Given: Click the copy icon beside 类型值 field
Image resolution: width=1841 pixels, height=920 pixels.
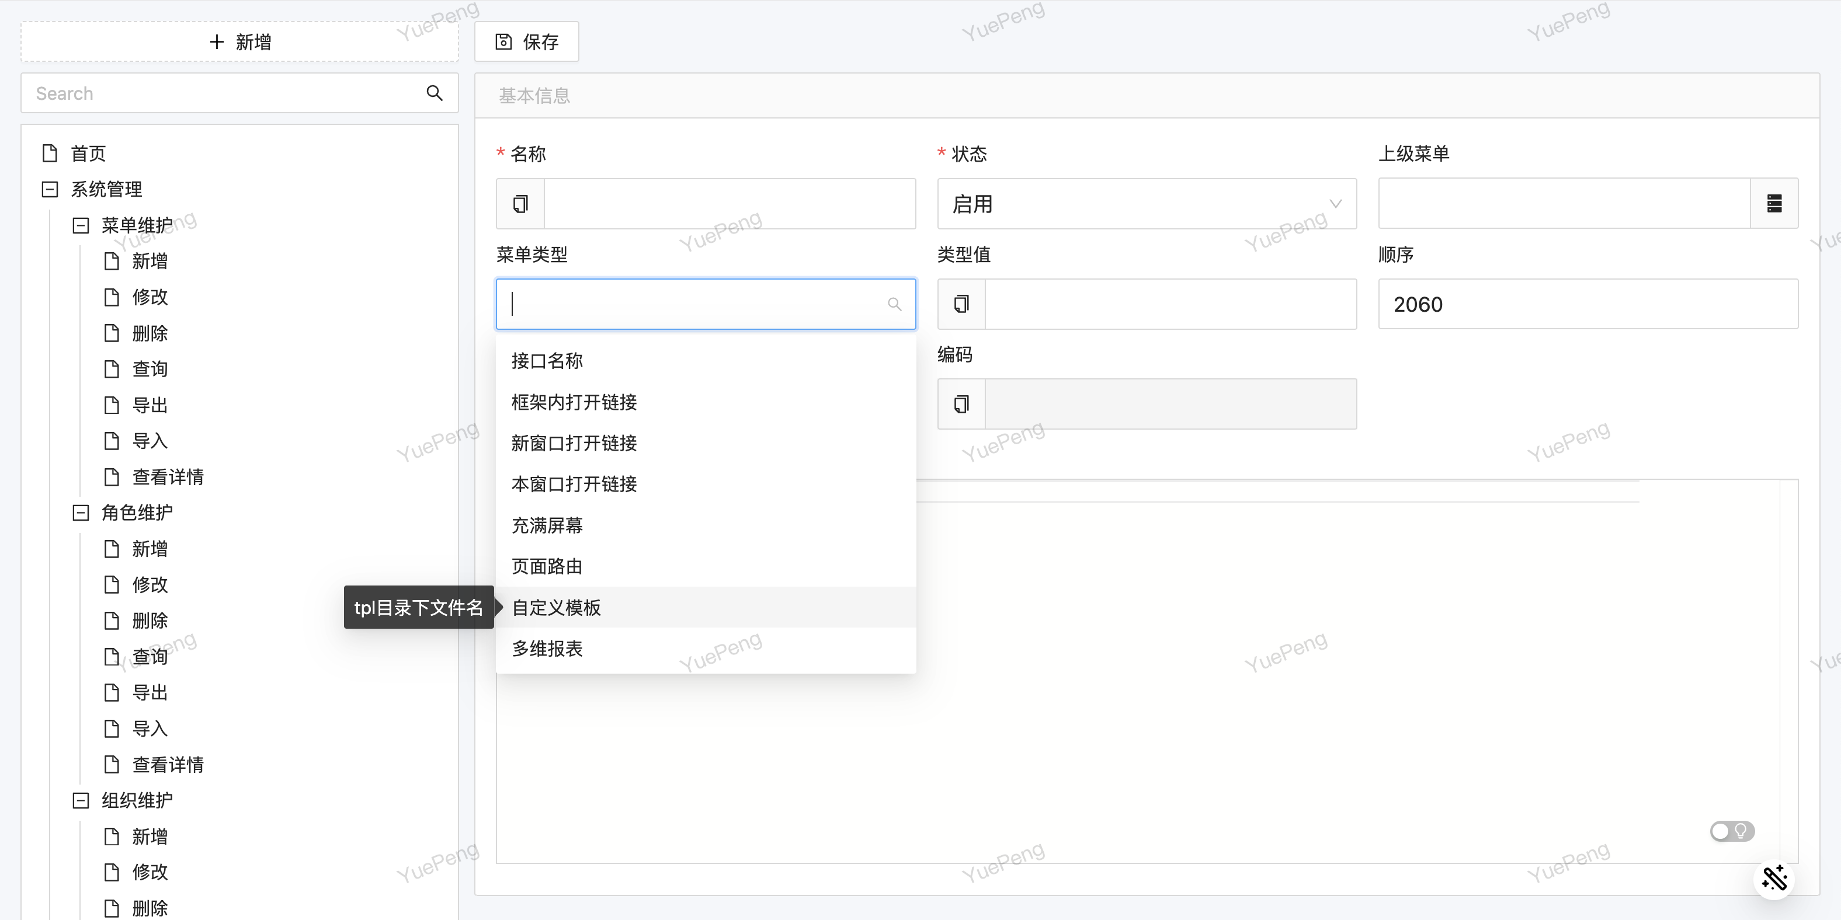Looking at the screenshot, I should [961, 304].
